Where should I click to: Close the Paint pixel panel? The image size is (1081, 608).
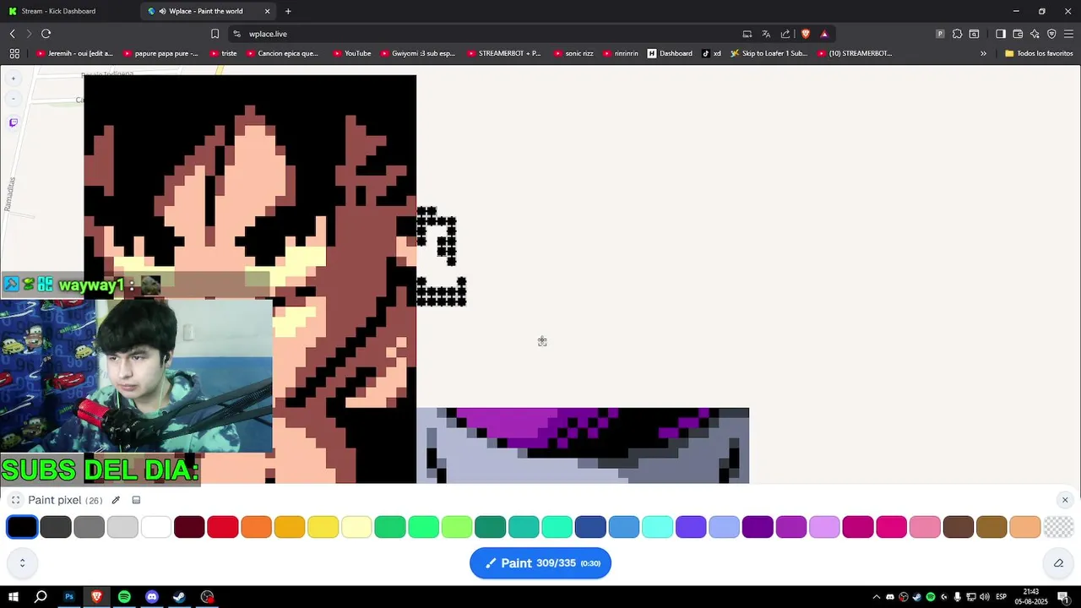1065,500
